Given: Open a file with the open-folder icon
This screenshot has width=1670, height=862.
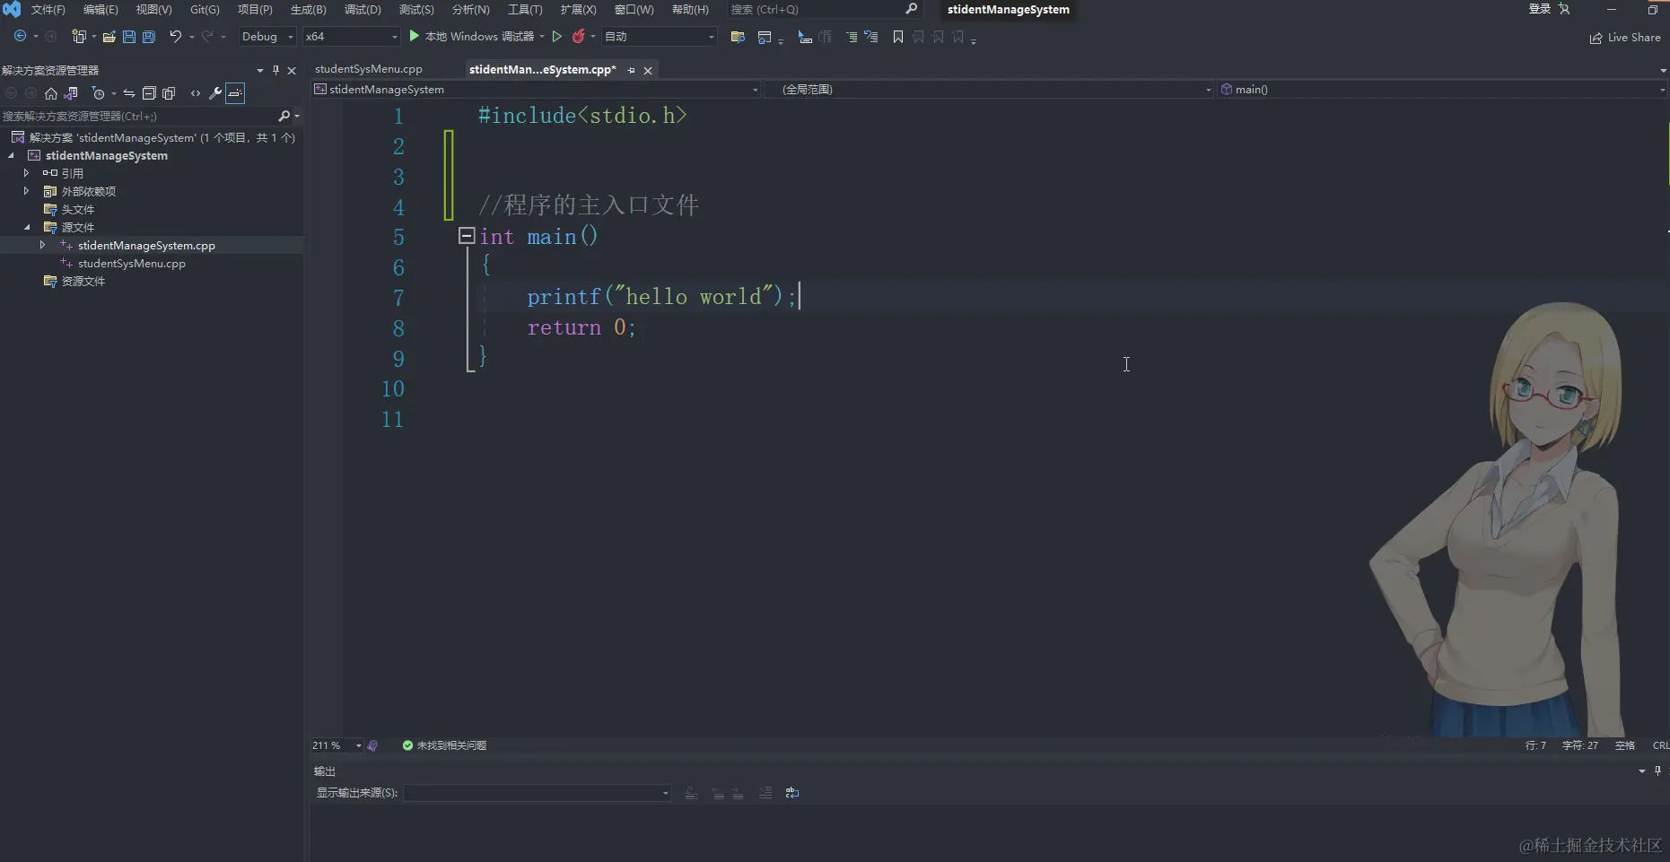Looking at the screenshot, I should click(109, 37).
